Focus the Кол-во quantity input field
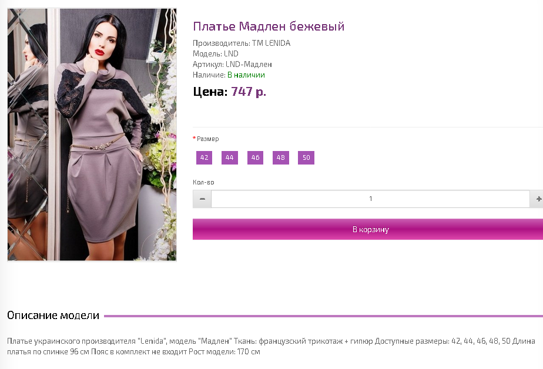The width and height of the screenshot is (543, 369). (371, 199)
